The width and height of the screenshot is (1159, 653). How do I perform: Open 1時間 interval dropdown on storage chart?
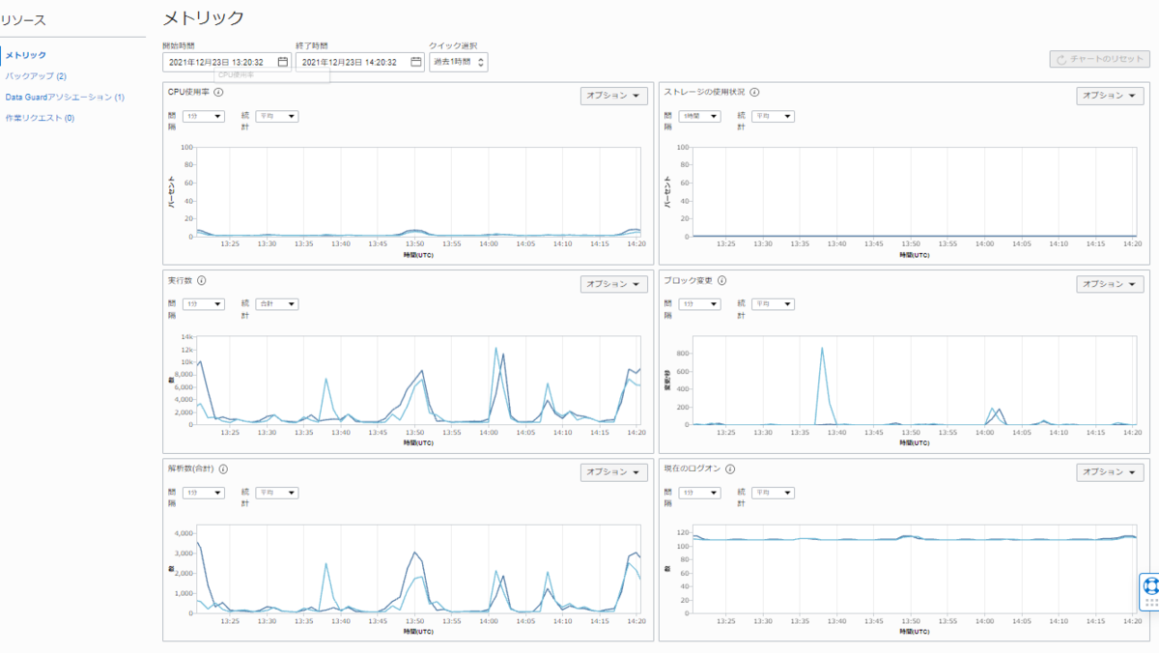[700, 116]
